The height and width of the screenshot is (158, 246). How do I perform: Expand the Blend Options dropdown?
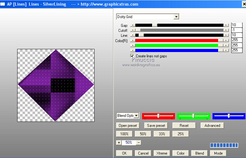pos(136,116)
